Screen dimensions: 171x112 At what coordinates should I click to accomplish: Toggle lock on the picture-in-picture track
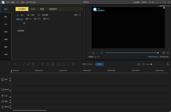click(x=10, y=91)
